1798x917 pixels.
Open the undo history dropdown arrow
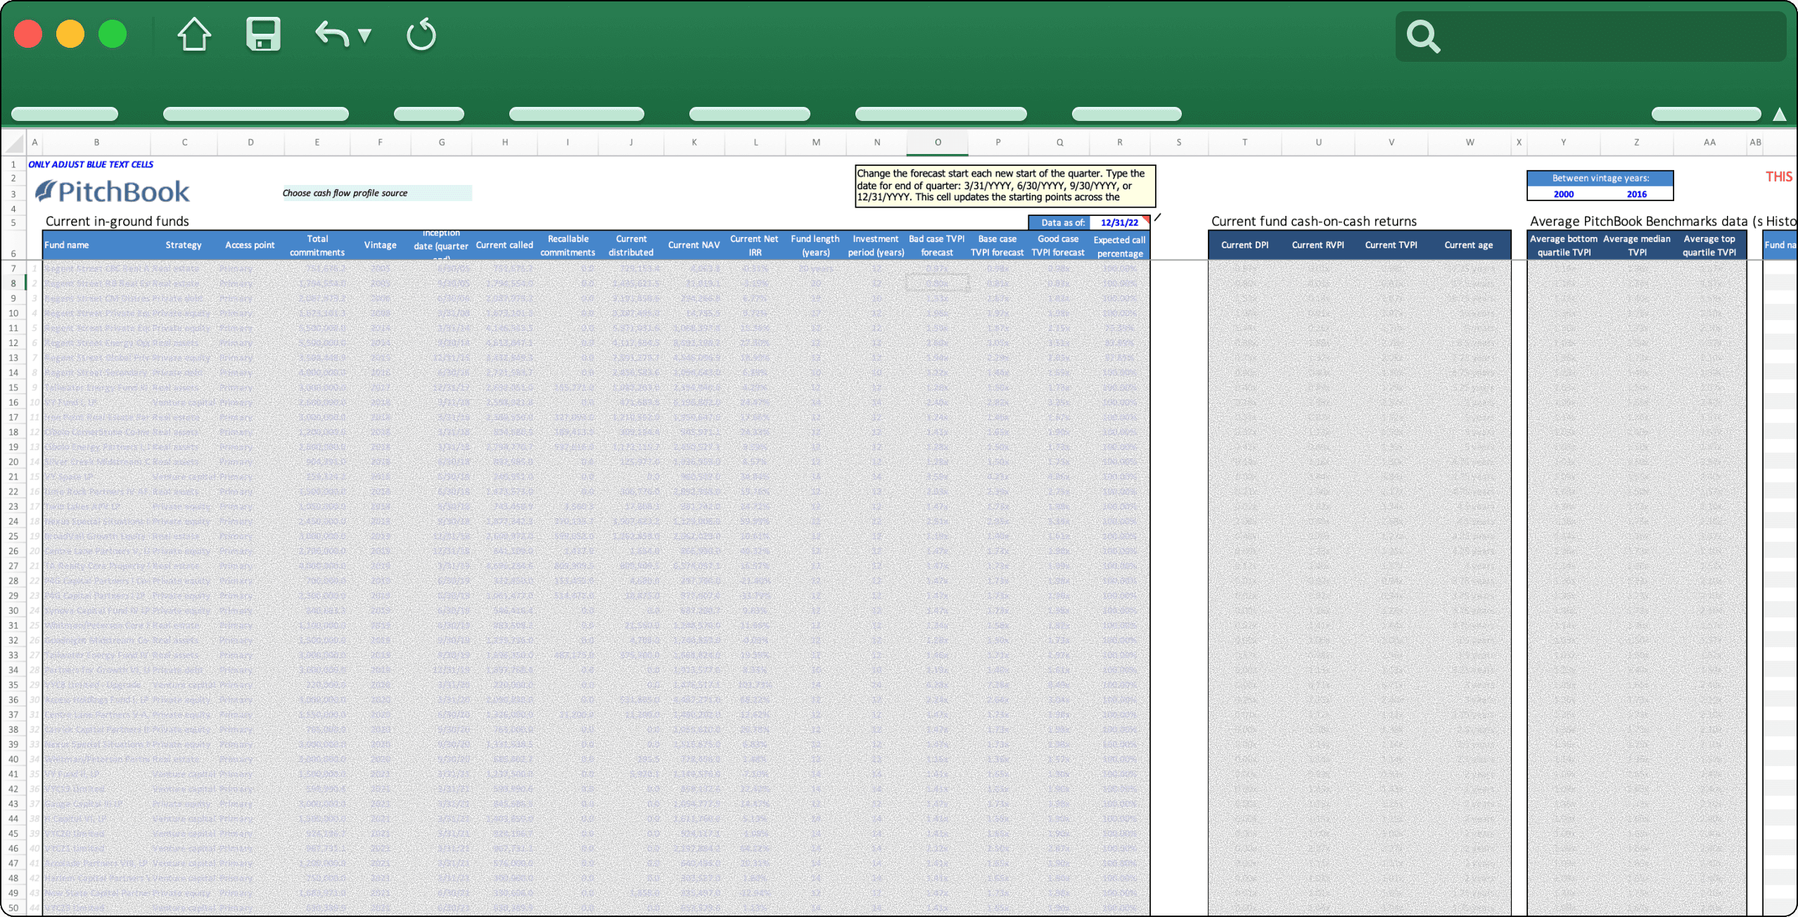click(364, 35)
